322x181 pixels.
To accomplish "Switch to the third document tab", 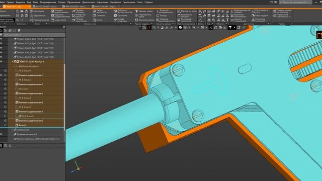I will point(76,7).
